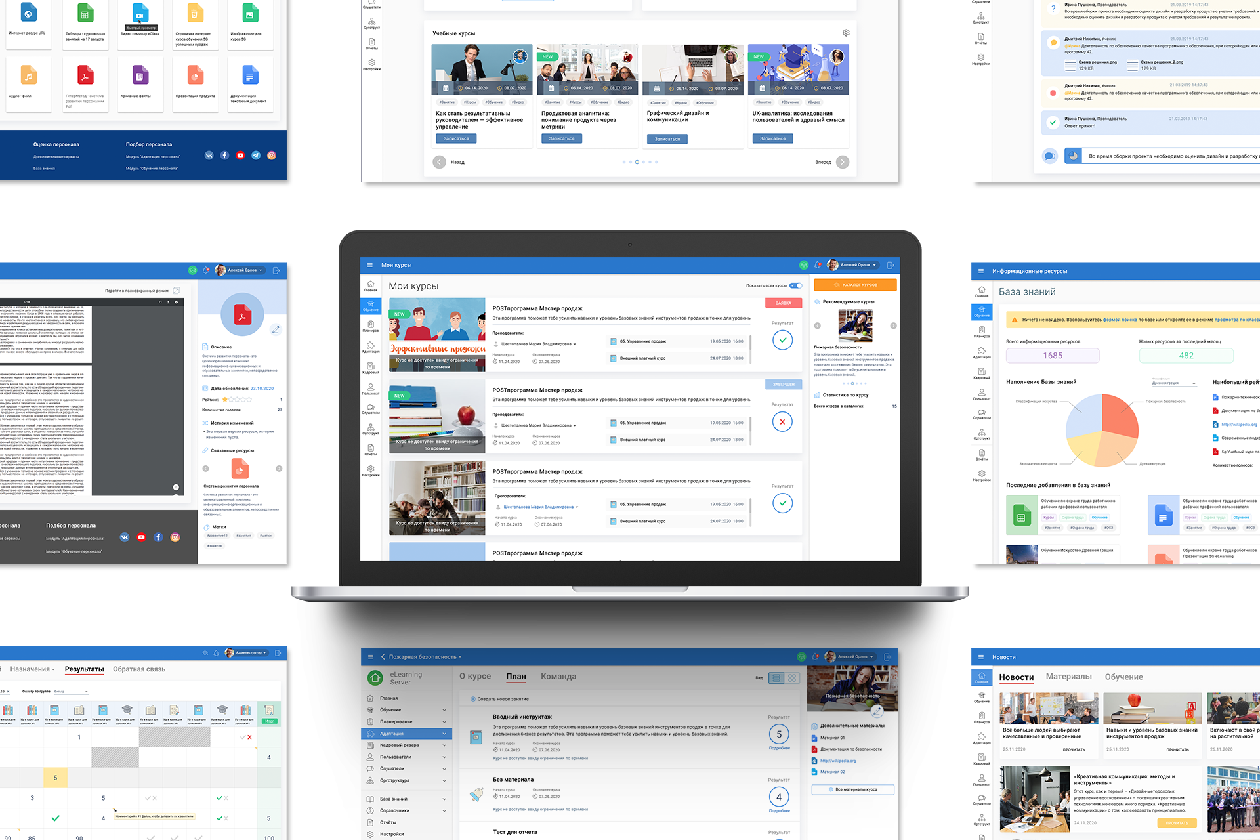Open Адаптация puzzle icon in Мои курсы sidebar
The image size is (1260, 840).
[x=371, y=347]
